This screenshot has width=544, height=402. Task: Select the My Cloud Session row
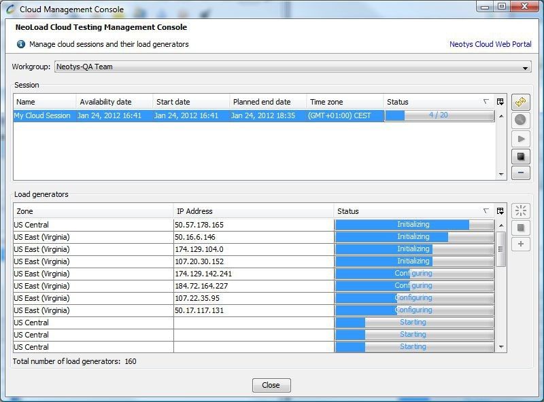[254, 115]
